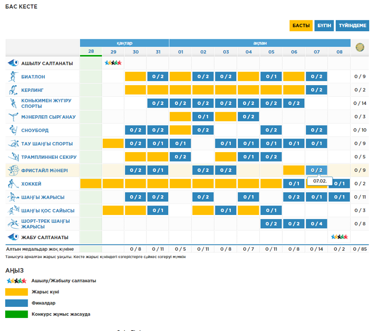This screenshot has height=331, width=380.
Task: Click the biathlon sport icon
Action: tap(13, 76)
